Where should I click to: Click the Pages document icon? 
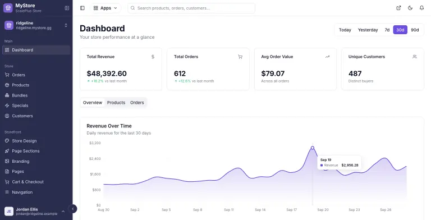click(7, 172)
